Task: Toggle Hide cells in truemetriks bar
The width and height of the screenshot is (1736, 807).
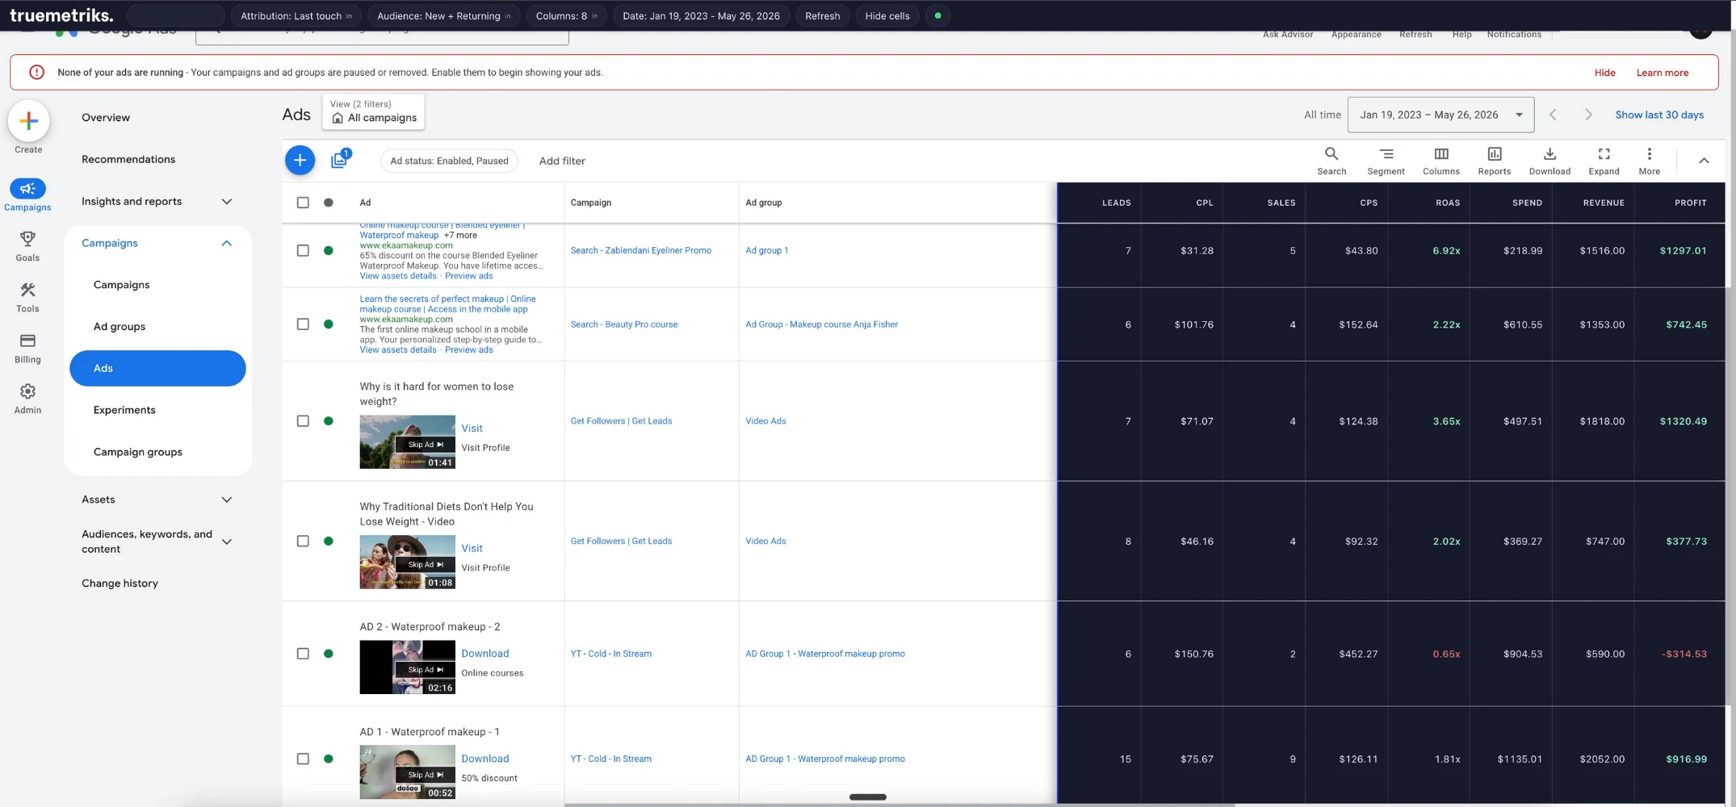Action: 887,15
